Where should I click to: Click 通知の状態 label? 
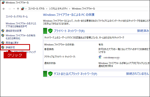tap(50, 63)
